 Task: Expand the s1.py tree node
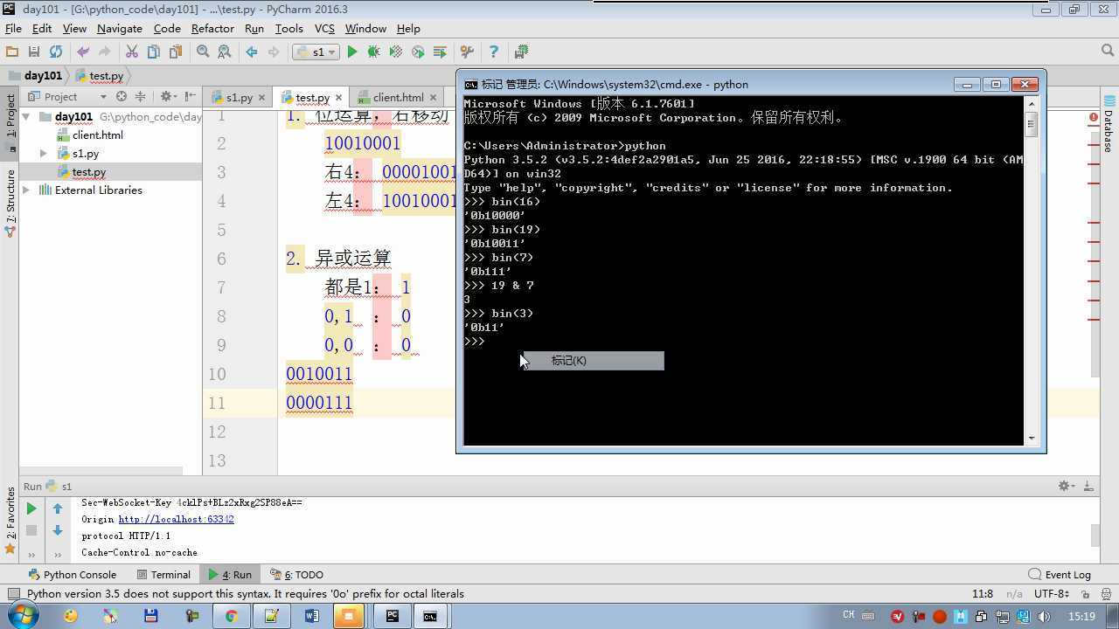coord(44,153)
